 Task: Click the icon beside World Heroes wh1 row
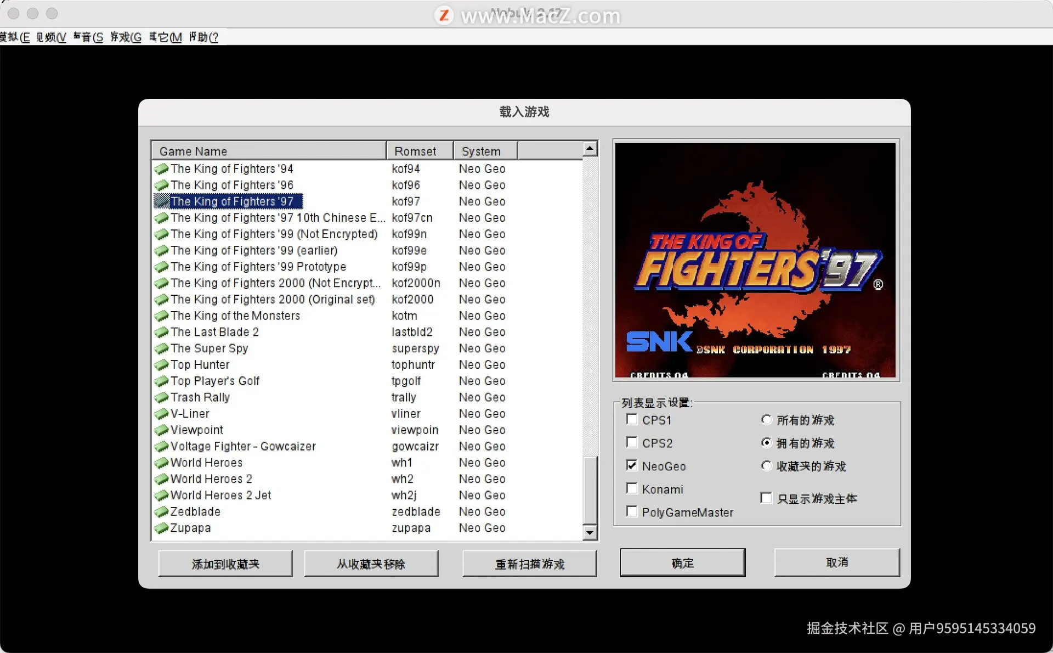click(x=161, y=463)
